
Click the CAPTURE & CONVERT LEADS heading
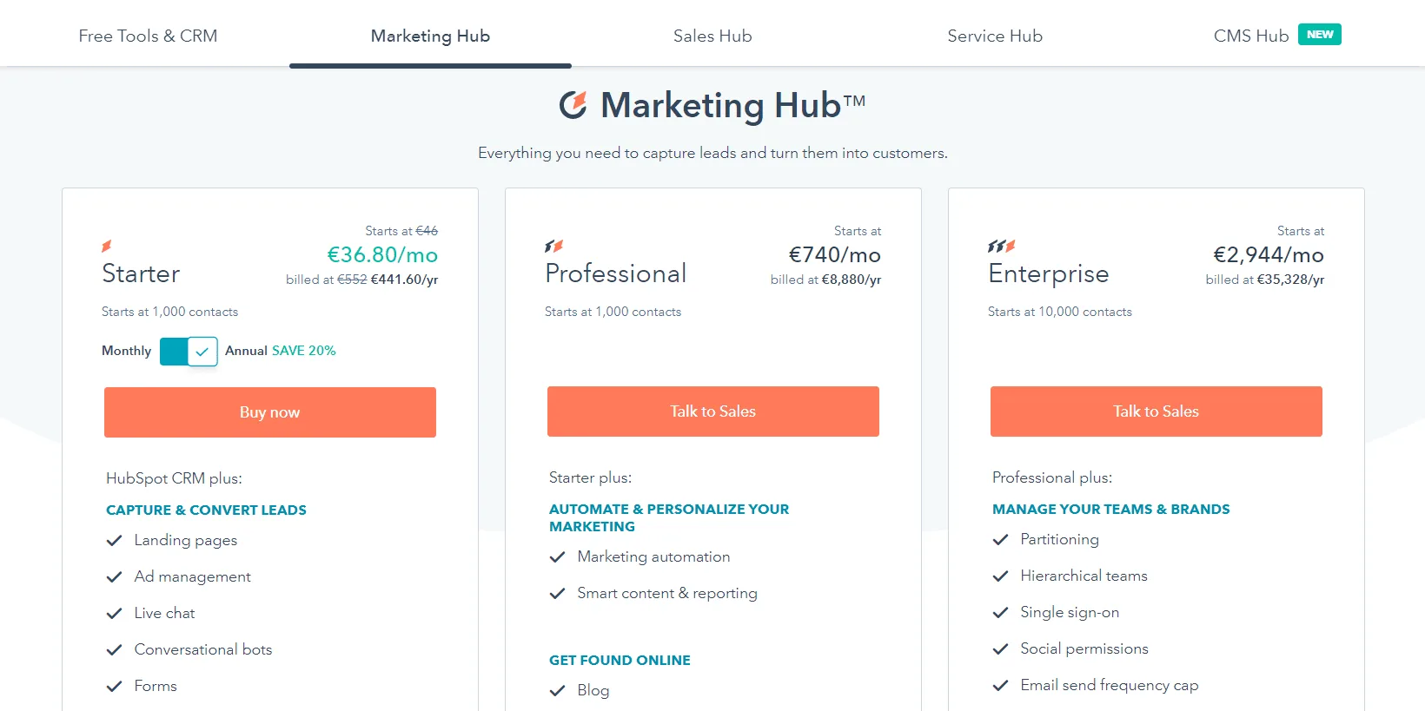click(206, 510)
